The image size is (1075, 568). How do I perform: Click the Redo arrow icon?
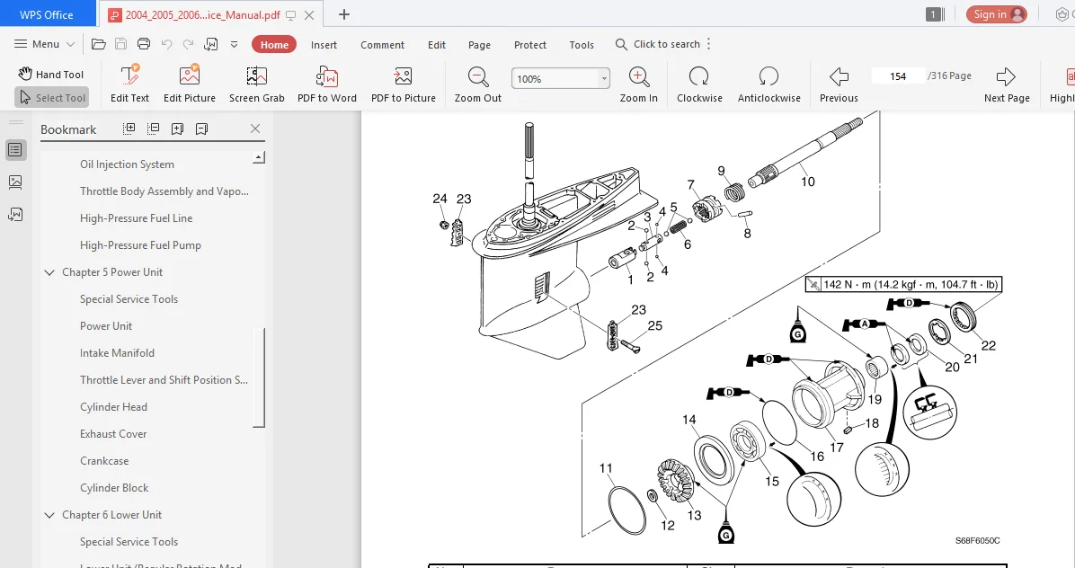[188, 45]
